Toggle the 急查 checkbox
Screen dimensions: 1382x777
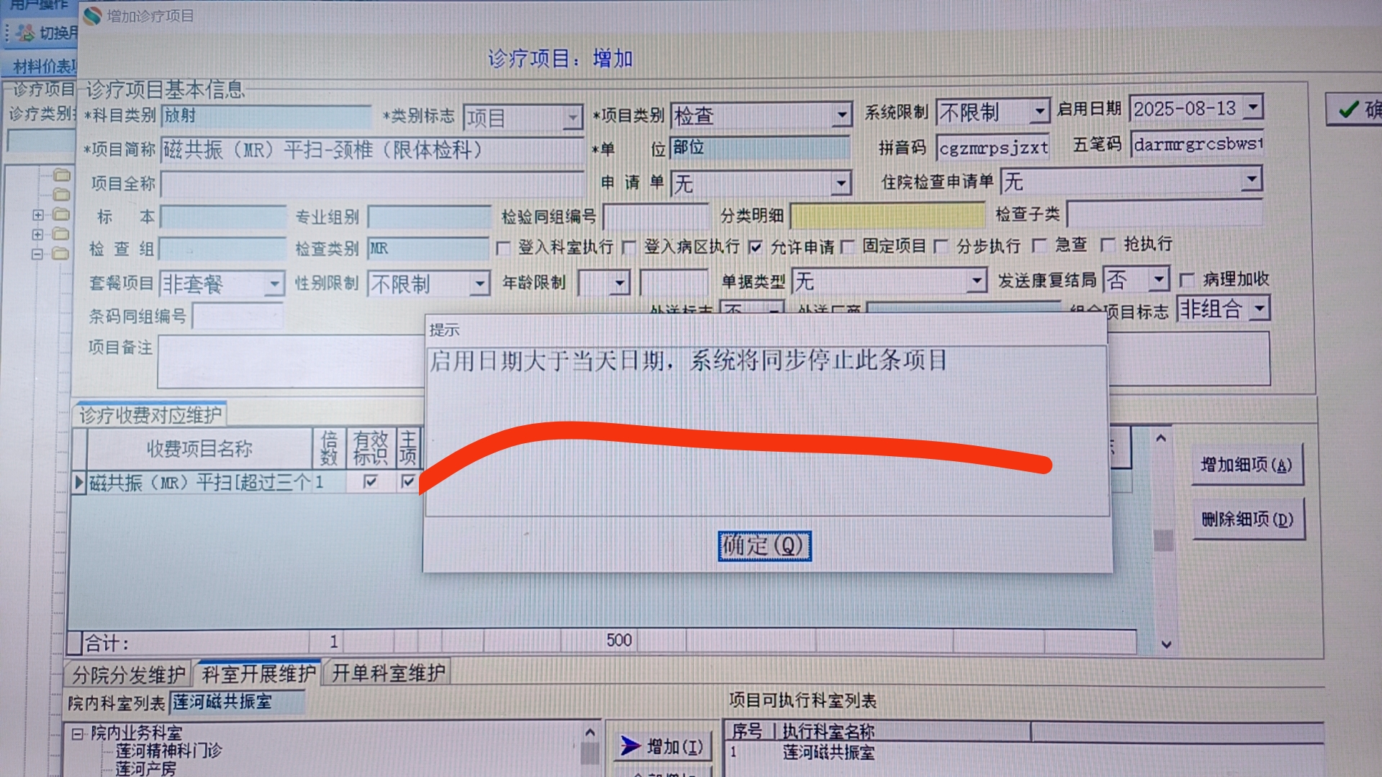(x=1039, y=246)
